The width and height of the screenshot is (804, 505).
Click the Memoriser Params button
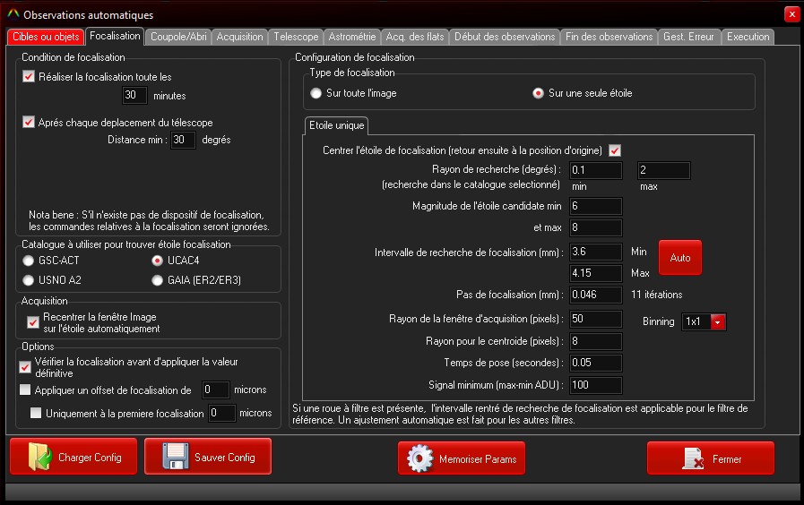462,458
